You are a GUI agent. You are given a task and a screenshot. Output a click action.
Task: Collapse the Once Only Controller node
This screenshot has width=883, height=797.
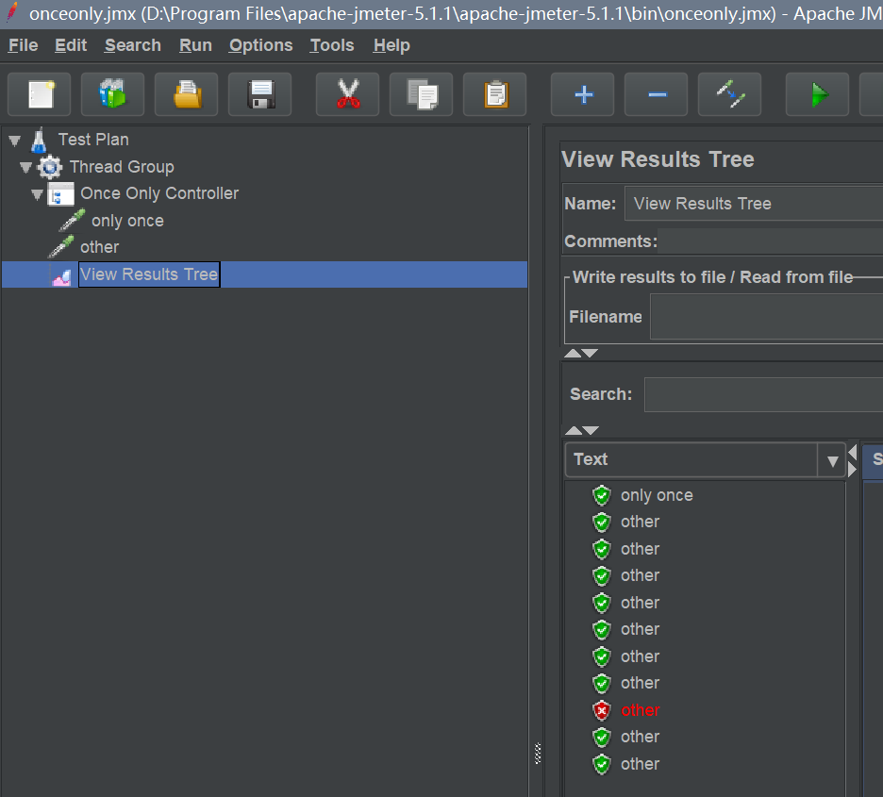pos(37,194)
